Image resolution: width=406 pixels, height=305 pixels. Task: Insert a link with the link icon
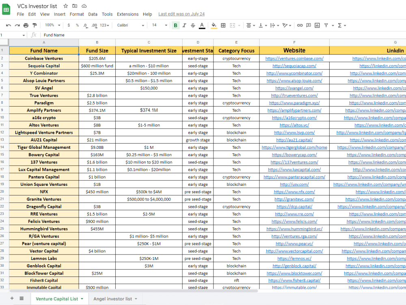(300, 25)
